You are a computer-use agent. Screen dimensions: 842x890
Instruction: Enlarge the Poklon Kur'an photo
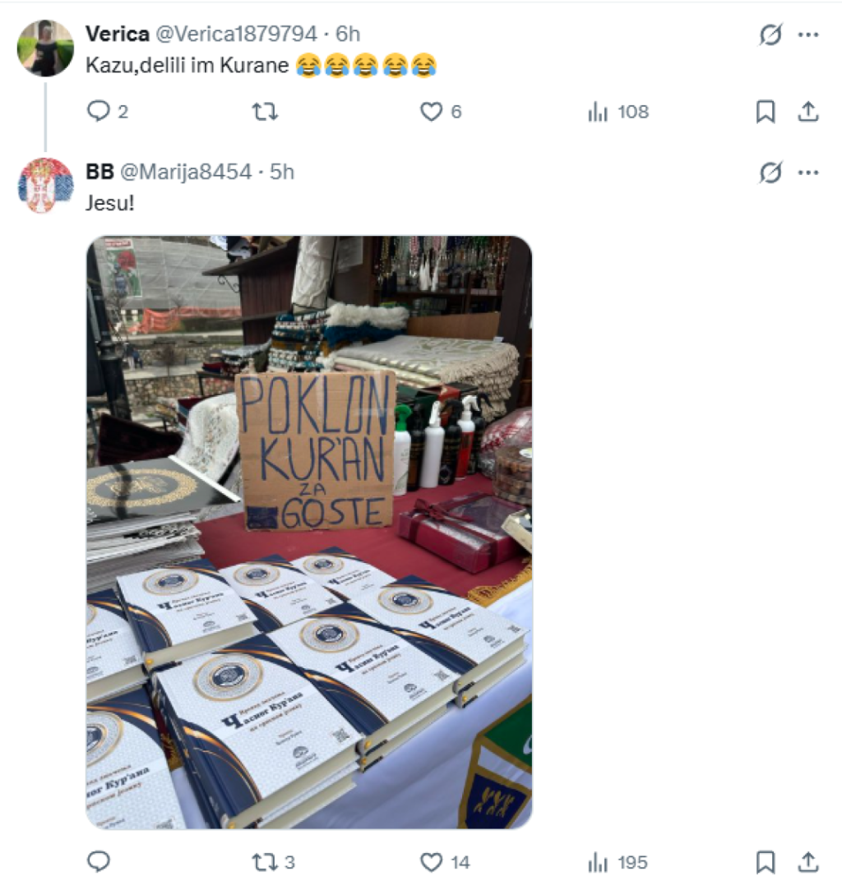tap(309, 533)
